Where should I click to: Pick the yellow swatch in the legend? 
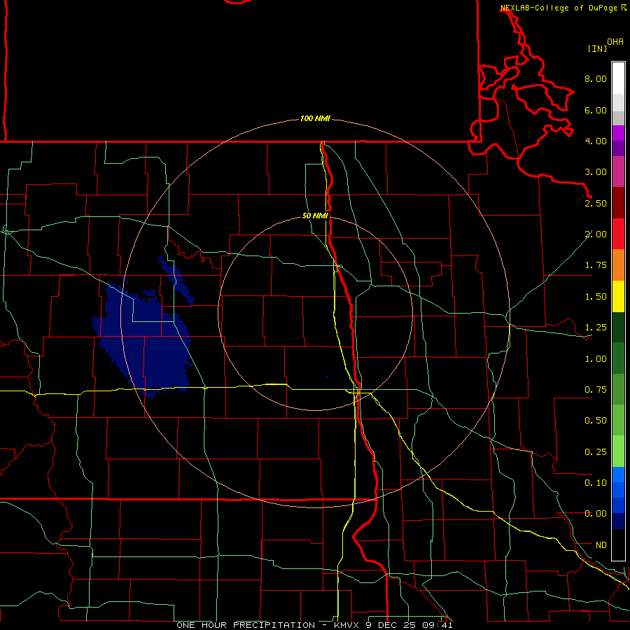618,297
